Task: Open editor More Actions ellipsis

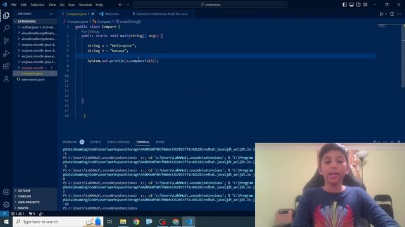Action: click(399, 14)
